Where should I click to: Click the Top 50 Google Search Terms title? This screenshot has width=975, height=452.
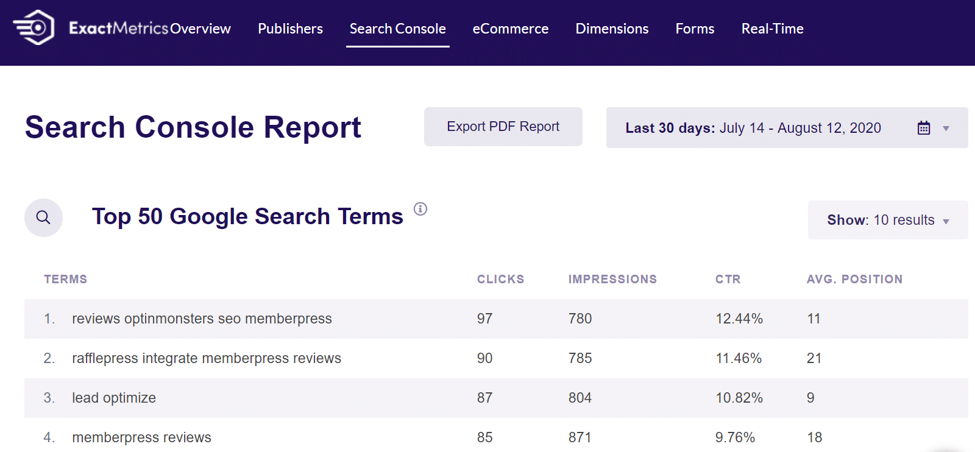[x=247, y=216]
